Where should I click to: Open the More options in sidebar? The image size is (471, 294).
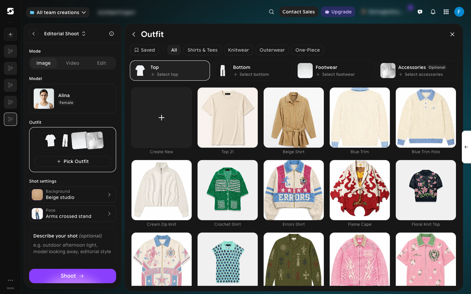click(10, 283)
